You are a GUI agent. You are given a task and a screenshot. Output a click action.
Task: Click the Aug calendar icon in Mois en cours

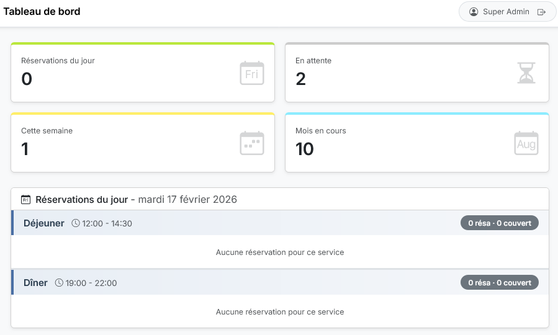[526, 143]
